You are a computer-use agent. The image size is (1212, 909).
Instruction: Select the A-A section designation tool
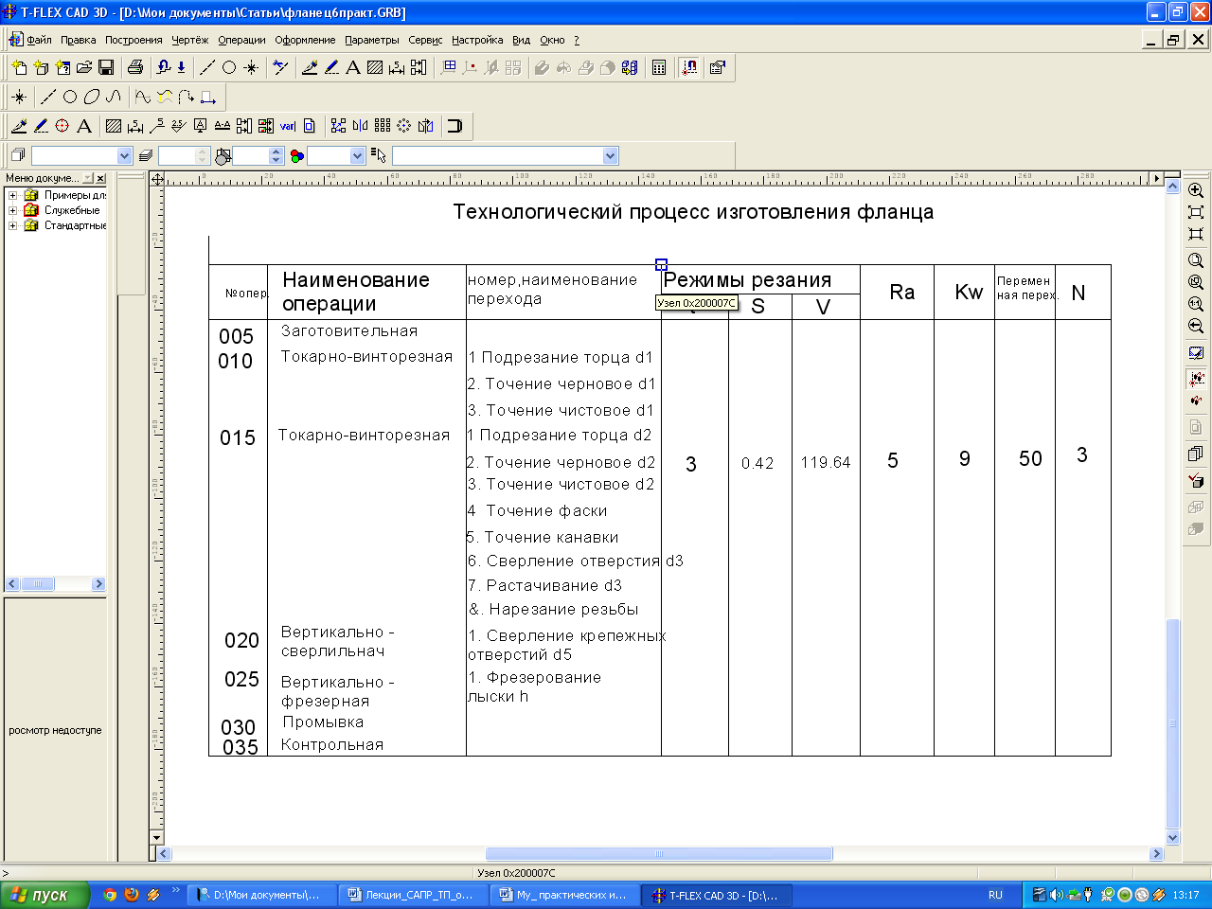tap(223, 126)
